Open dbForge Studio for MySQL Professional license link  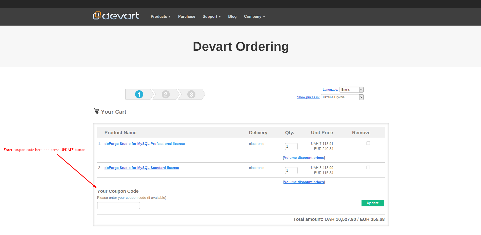point(145,144)
